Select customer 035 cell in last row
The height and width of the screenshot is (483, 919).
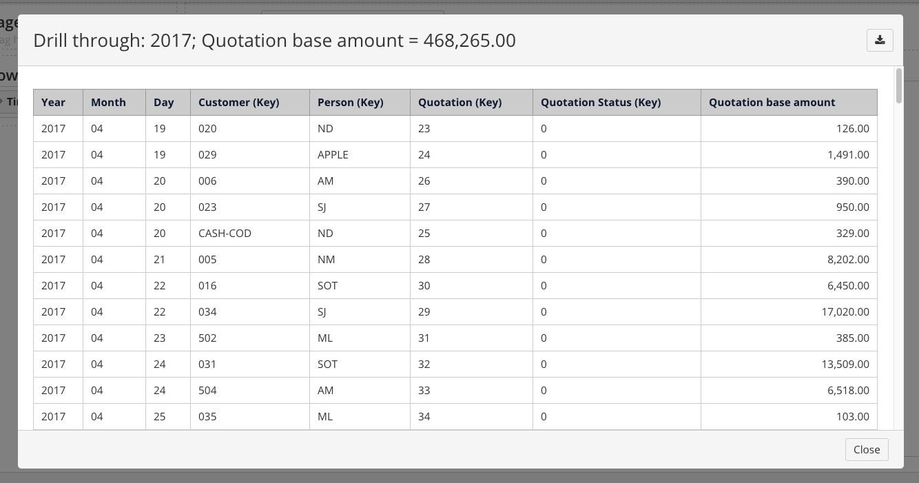pos(207,416)
